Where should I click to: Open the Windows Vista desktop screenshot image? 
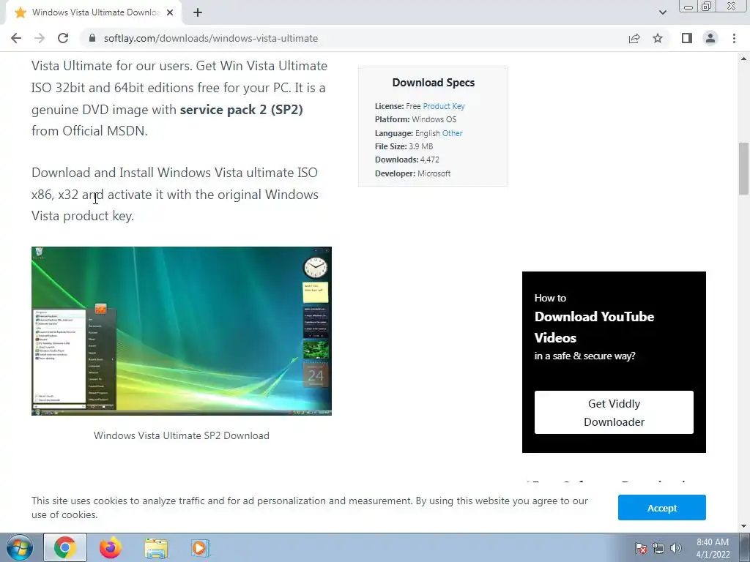(182, 331)
